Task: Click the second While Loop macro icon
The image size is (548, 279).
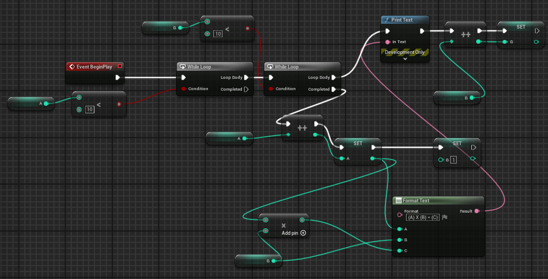Action: point(270,67)
